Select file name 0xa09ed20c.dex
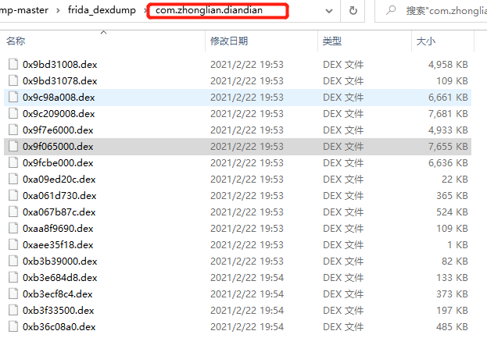 (x=59, y=180)
